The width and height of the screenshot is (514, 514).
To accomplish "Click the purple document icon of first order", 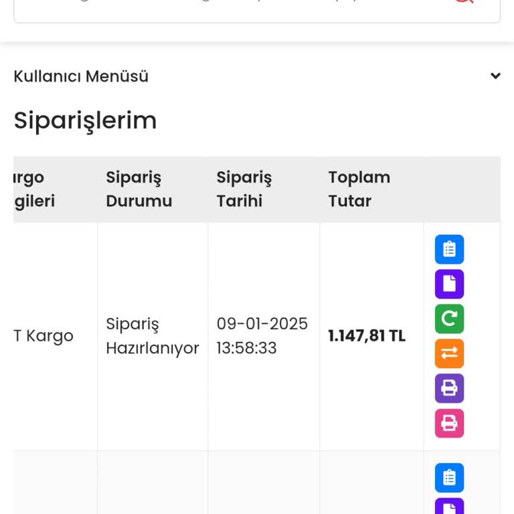I will [449, 284].
